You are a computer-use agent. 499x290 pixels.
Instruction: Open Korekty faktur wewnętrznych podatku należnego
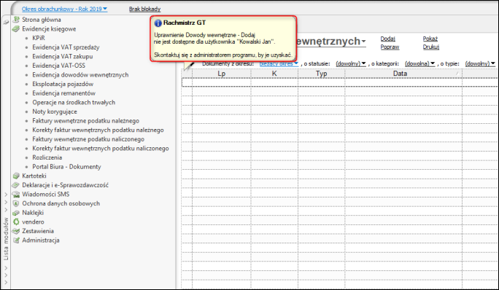click(98, 130)
